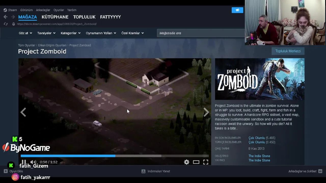Click the Project Zomboid header artwork
Image resolution: width=326 pixels, height=183 pixels.
260,79
